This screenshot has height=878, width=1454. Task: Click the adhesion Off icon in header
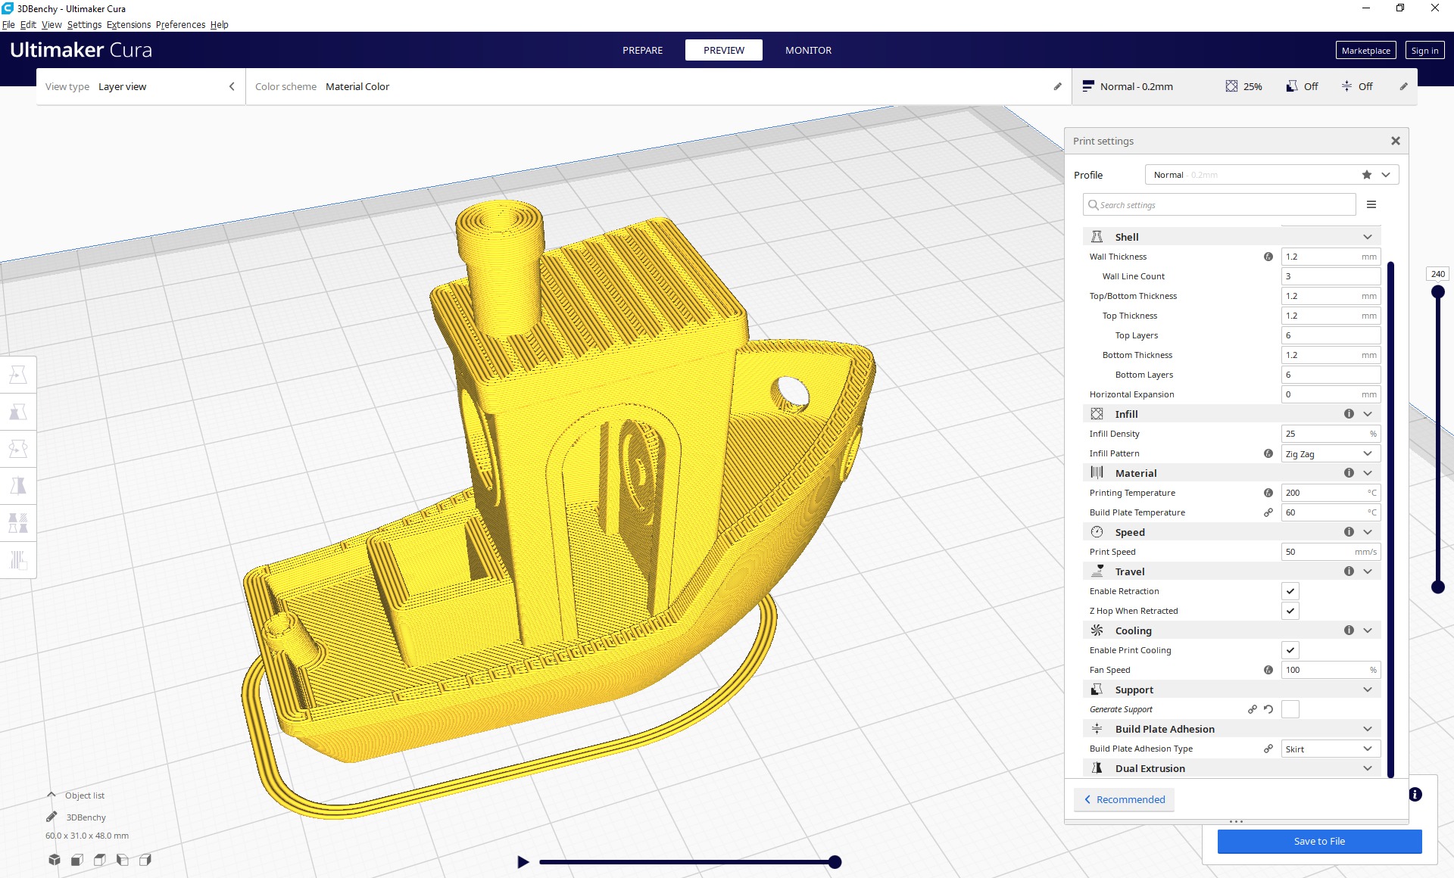point(1346,86)
